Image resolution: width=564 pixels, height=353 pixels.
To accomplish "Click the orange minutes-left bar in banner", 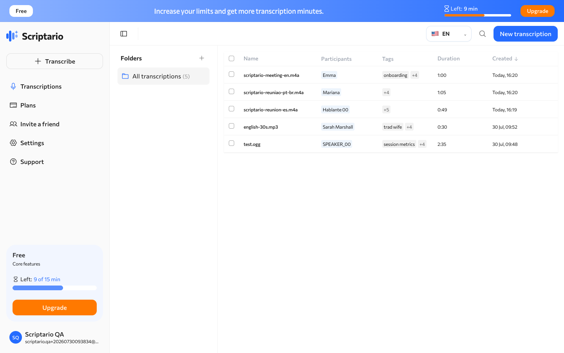I will (465, 15).
